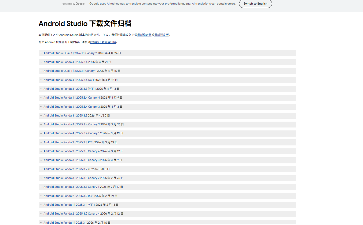
Task: Open Android Studio Panda 3 | 2025.3.3 RC 1
Action: 69,142
